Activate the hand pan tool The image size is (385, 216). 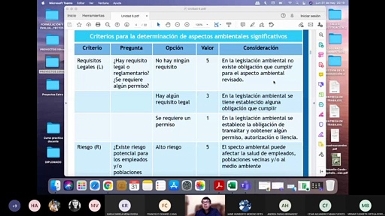coord(168,25)
